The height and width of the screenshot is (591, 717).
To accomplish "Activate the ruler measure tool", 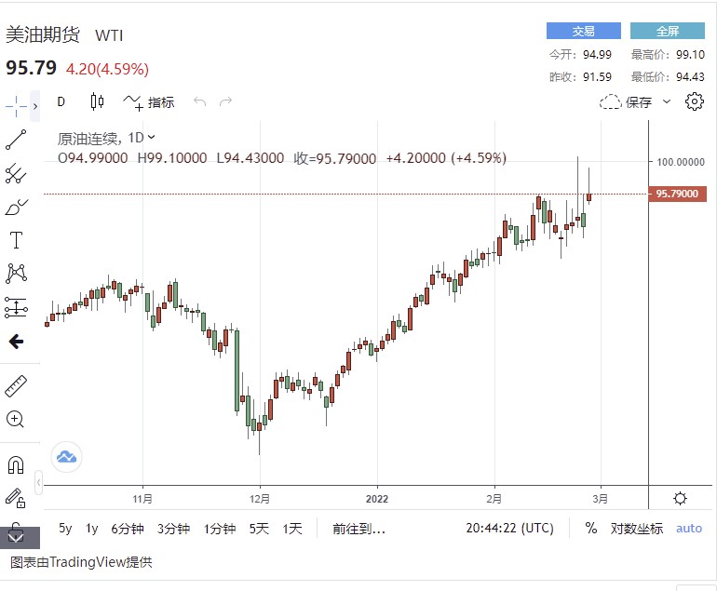I will pos(16,385).
